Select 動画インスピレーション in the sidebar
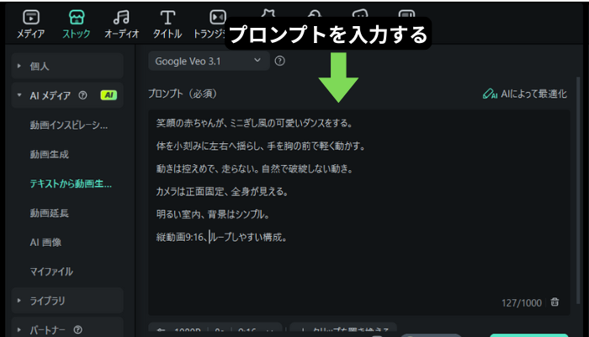Viewport: 589px width, 337px height. tap(69, 126)
